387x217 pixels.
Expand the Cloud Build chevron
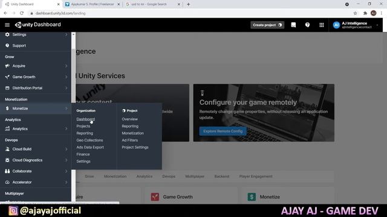(x=66, y=149)
